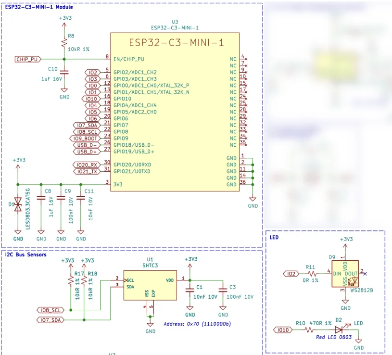Select the IO10 label driving the red LED
Screen dimensions: 392x355
coord(283,330)
